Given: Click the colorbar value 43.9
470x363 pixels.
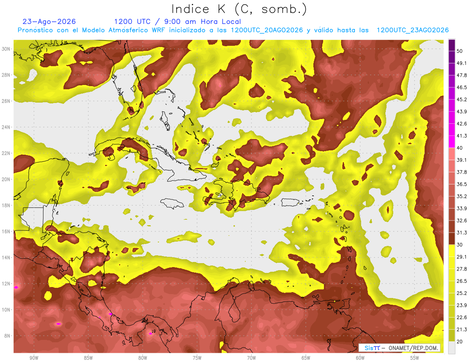Looking at the screenshot, I should (461, 112).
